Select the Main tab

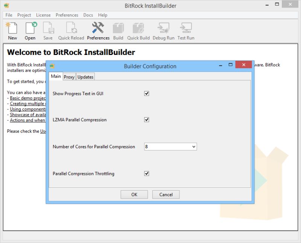click(56, 76)
